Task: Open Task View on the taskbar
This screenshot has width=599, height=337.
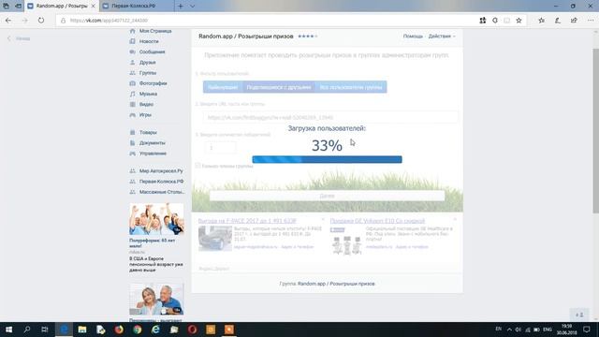Action: point(45,330)
